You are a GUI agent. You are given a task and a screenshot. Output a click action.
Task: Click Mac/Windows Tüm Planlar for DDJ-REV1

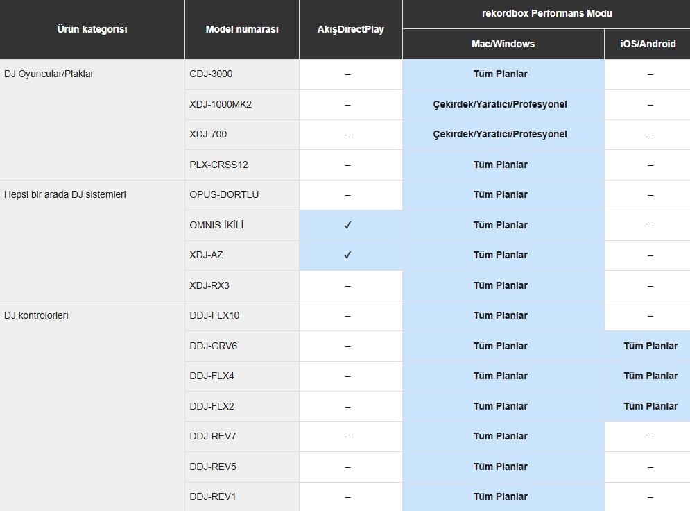click(501, 496)
